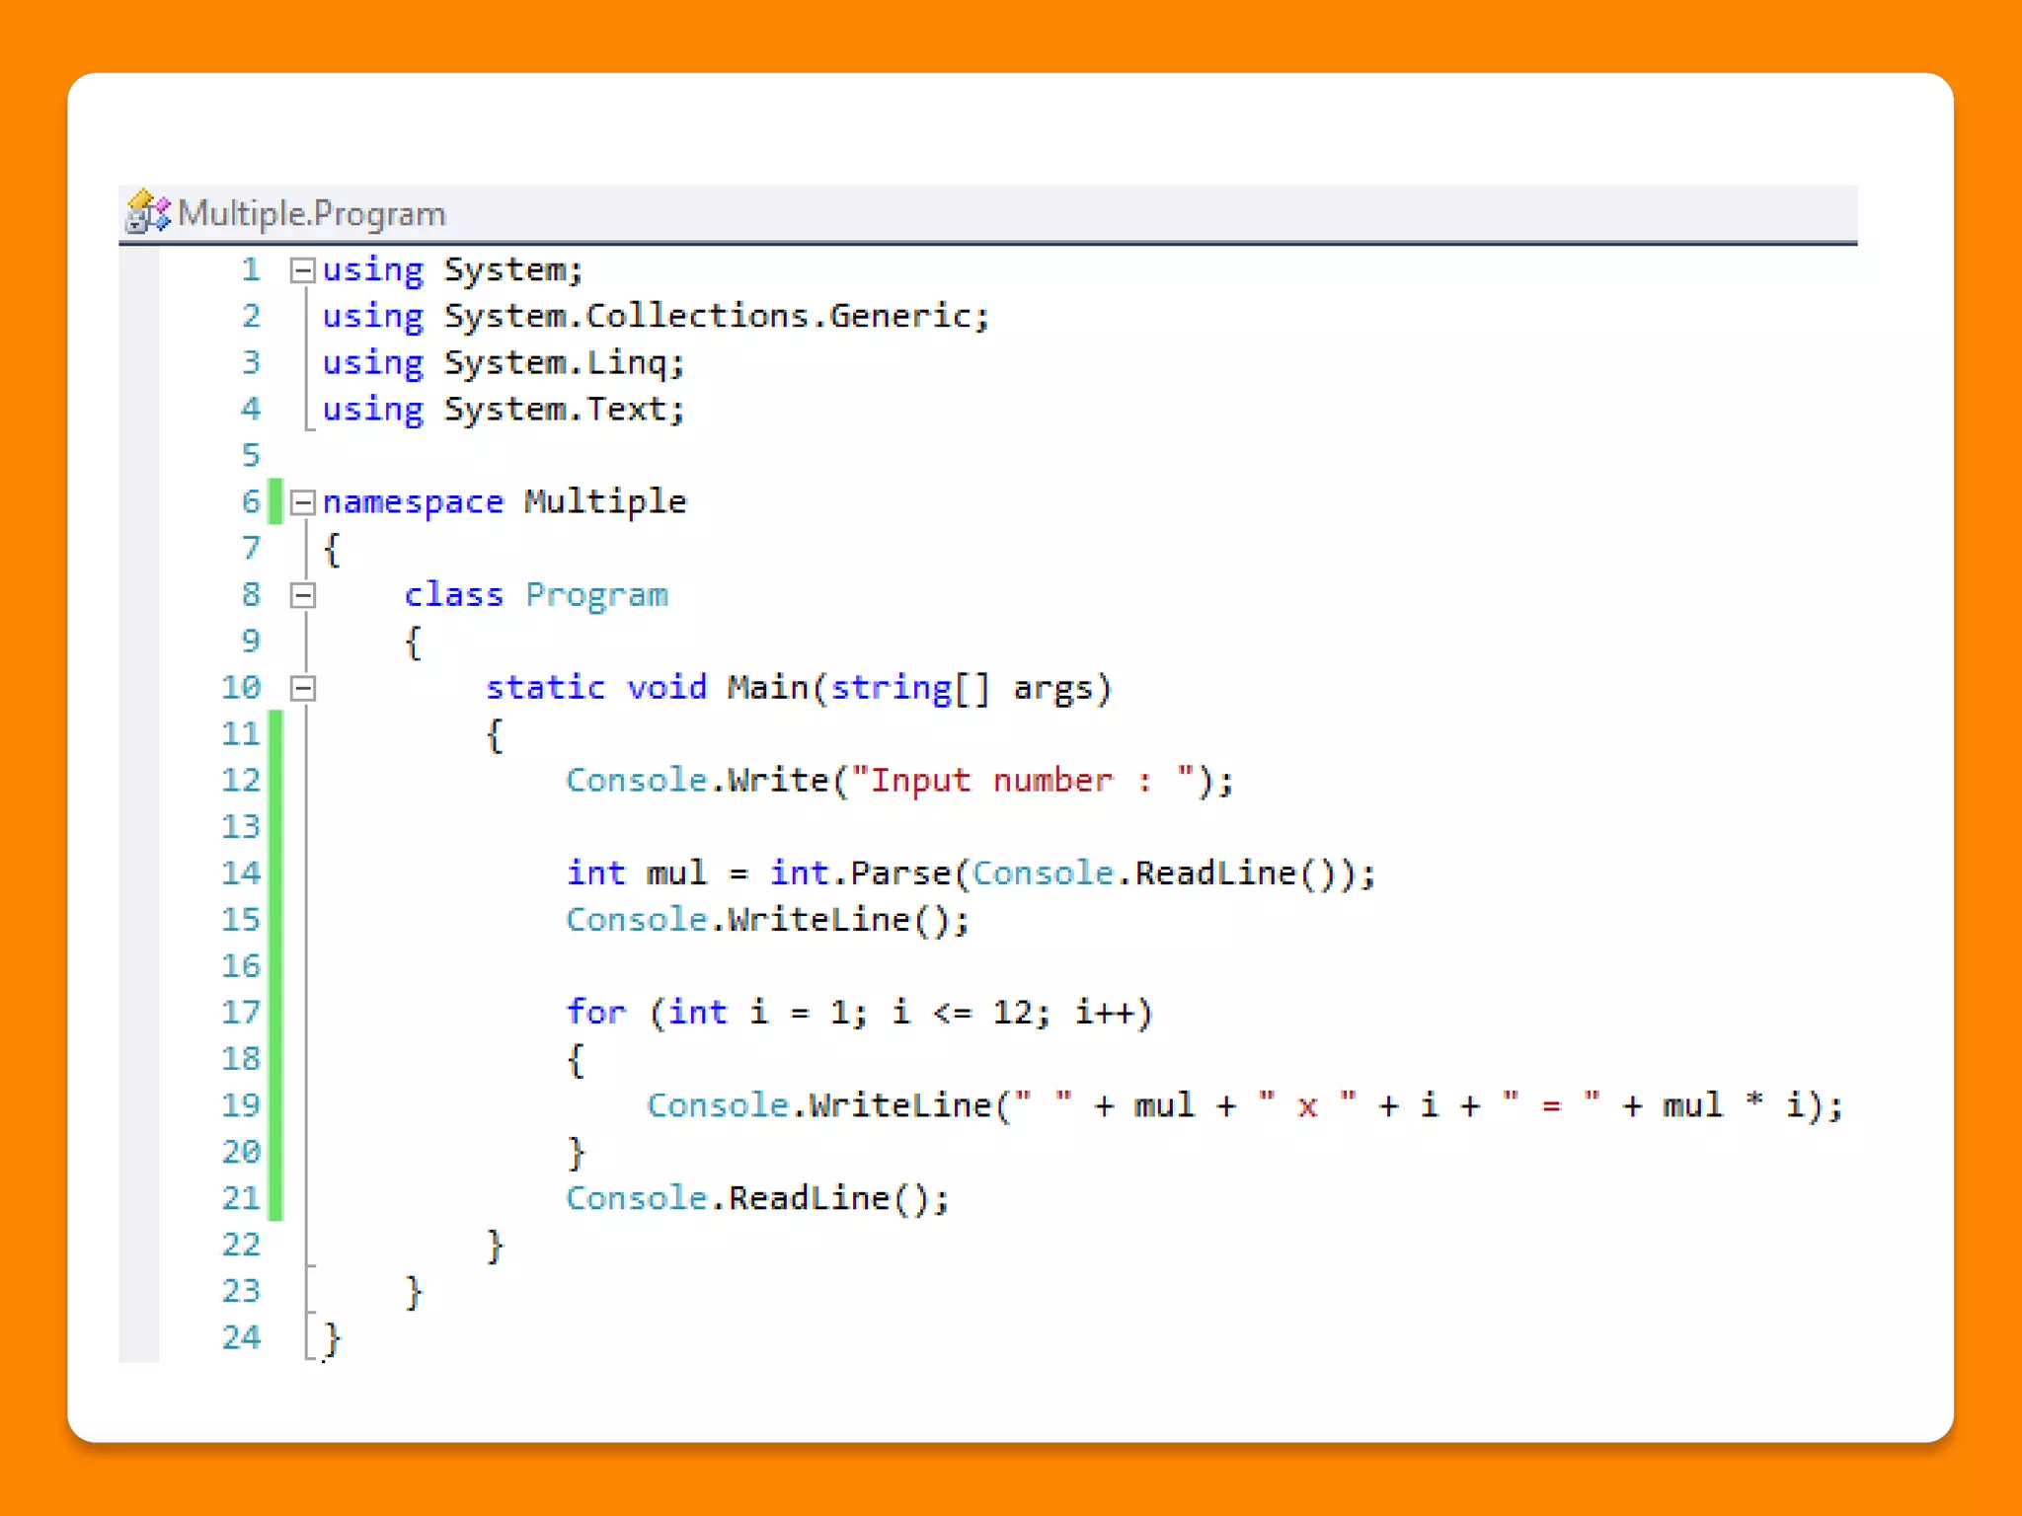Click the Multiple.Program class icon
The image size is (2022, 1516).
[x=148, y=212]
